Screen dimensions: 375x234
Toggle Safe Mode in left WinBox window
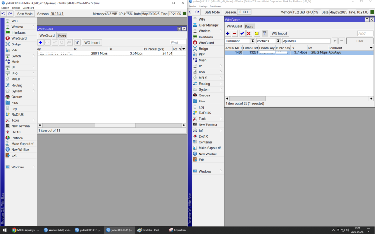click(25, 14)
